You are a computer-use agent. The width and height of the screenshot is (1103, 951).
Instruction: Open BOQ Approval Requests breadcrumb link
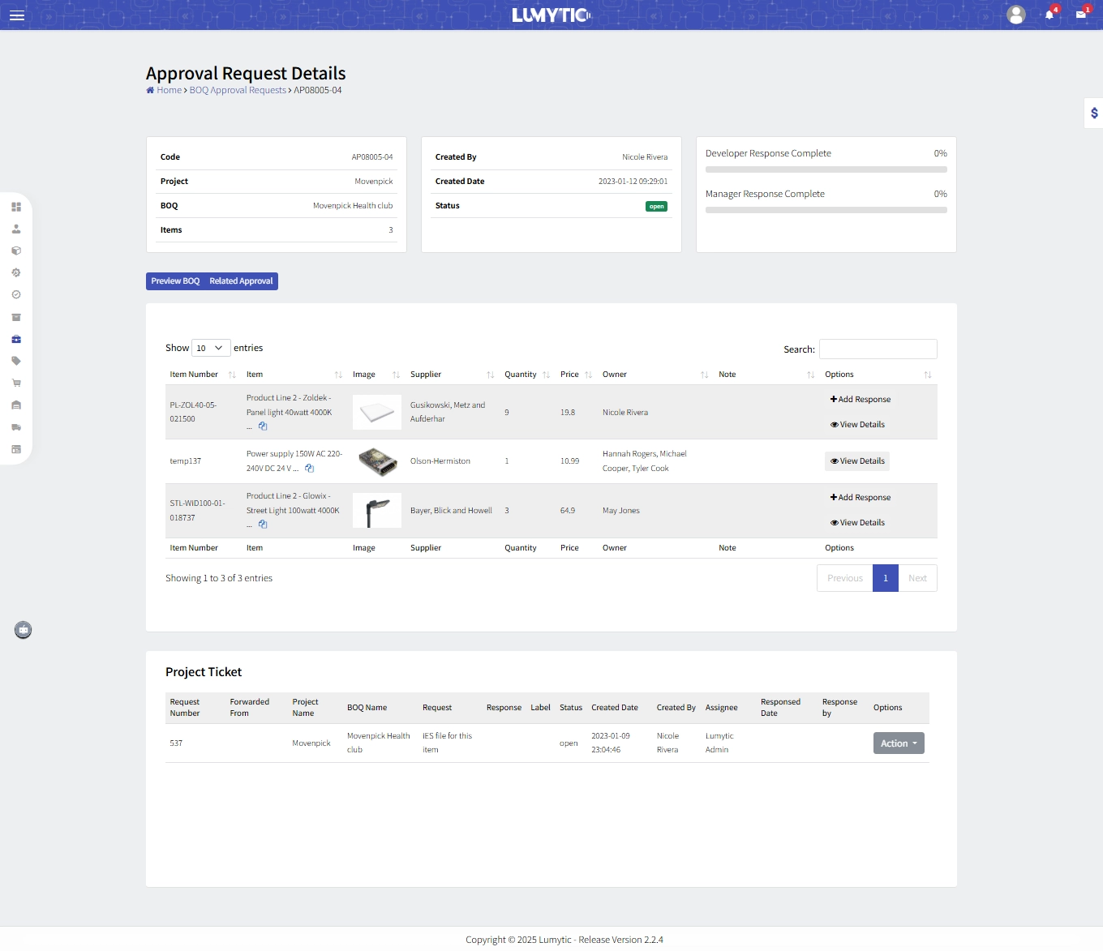237,90
